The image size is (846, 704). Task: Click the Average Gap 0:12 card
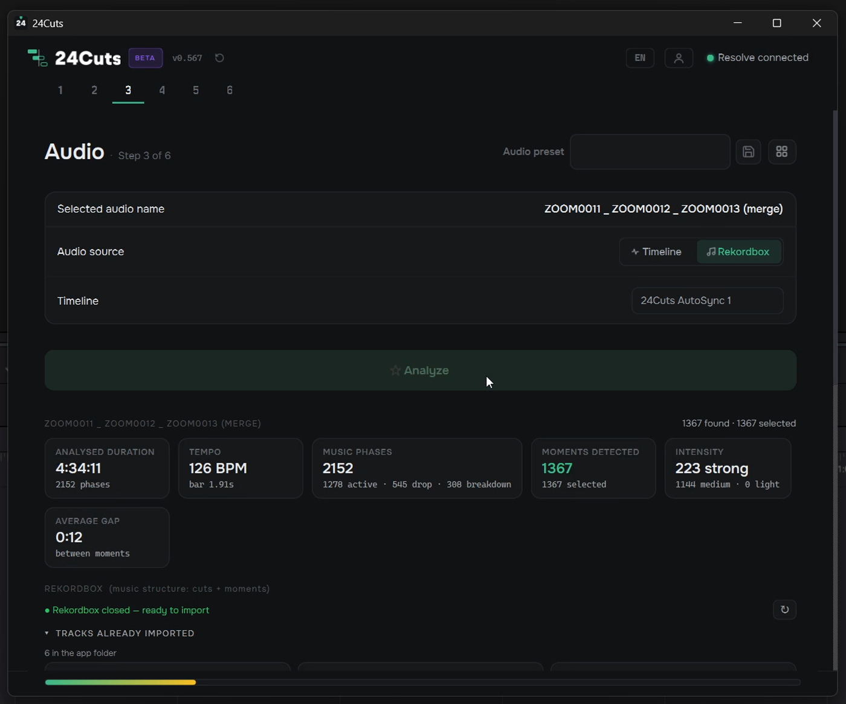coord(107,537)
